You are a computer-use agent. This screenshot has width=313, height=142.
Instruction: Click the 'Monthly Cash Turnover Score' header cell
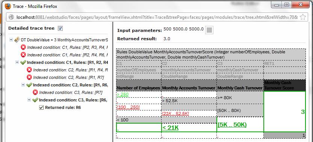pos(284,85)
